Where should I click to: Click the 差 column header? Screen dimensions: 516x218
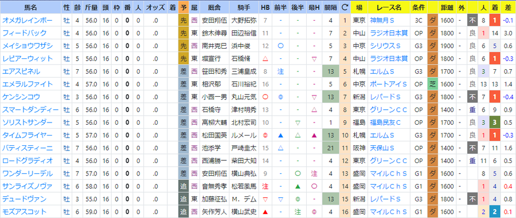[508, 7]
